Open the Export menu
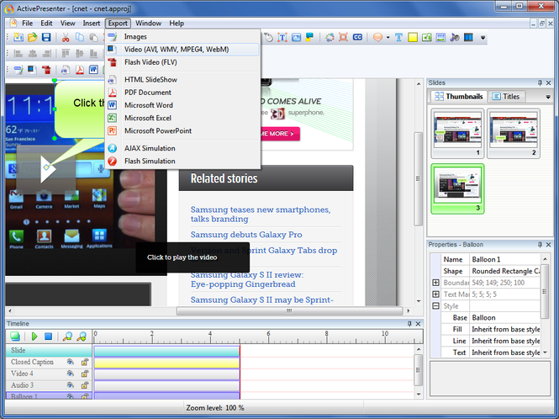559x419 pixels. (118, 24)
